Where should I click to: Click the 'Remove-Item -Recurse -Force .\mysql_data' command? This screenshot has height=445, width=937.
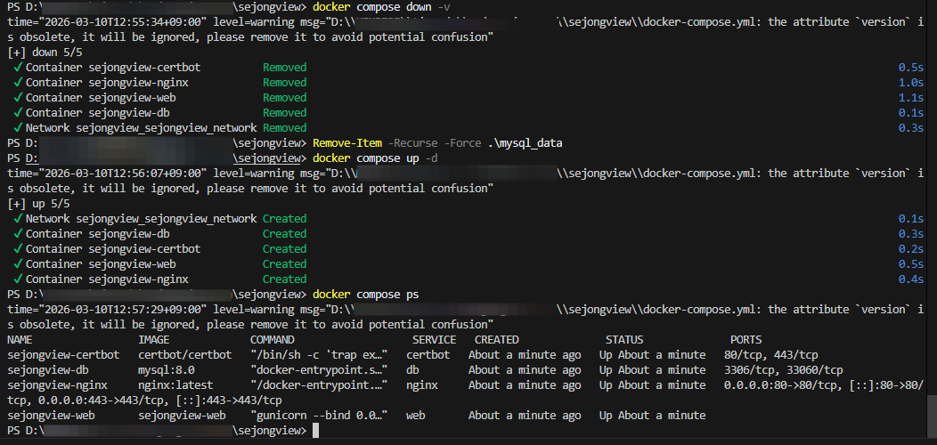click(437, 143)
